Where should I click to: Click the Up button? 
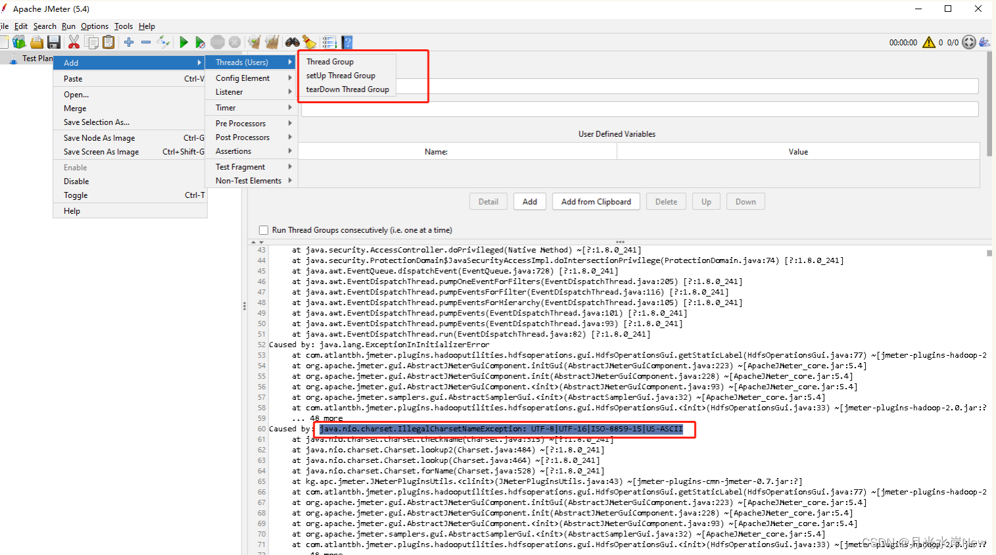click(706, 202)
